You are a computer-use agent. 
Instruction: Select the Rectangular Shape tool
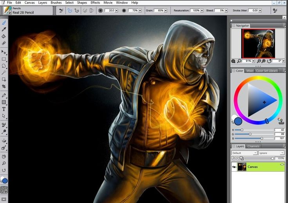pos(4,102)
